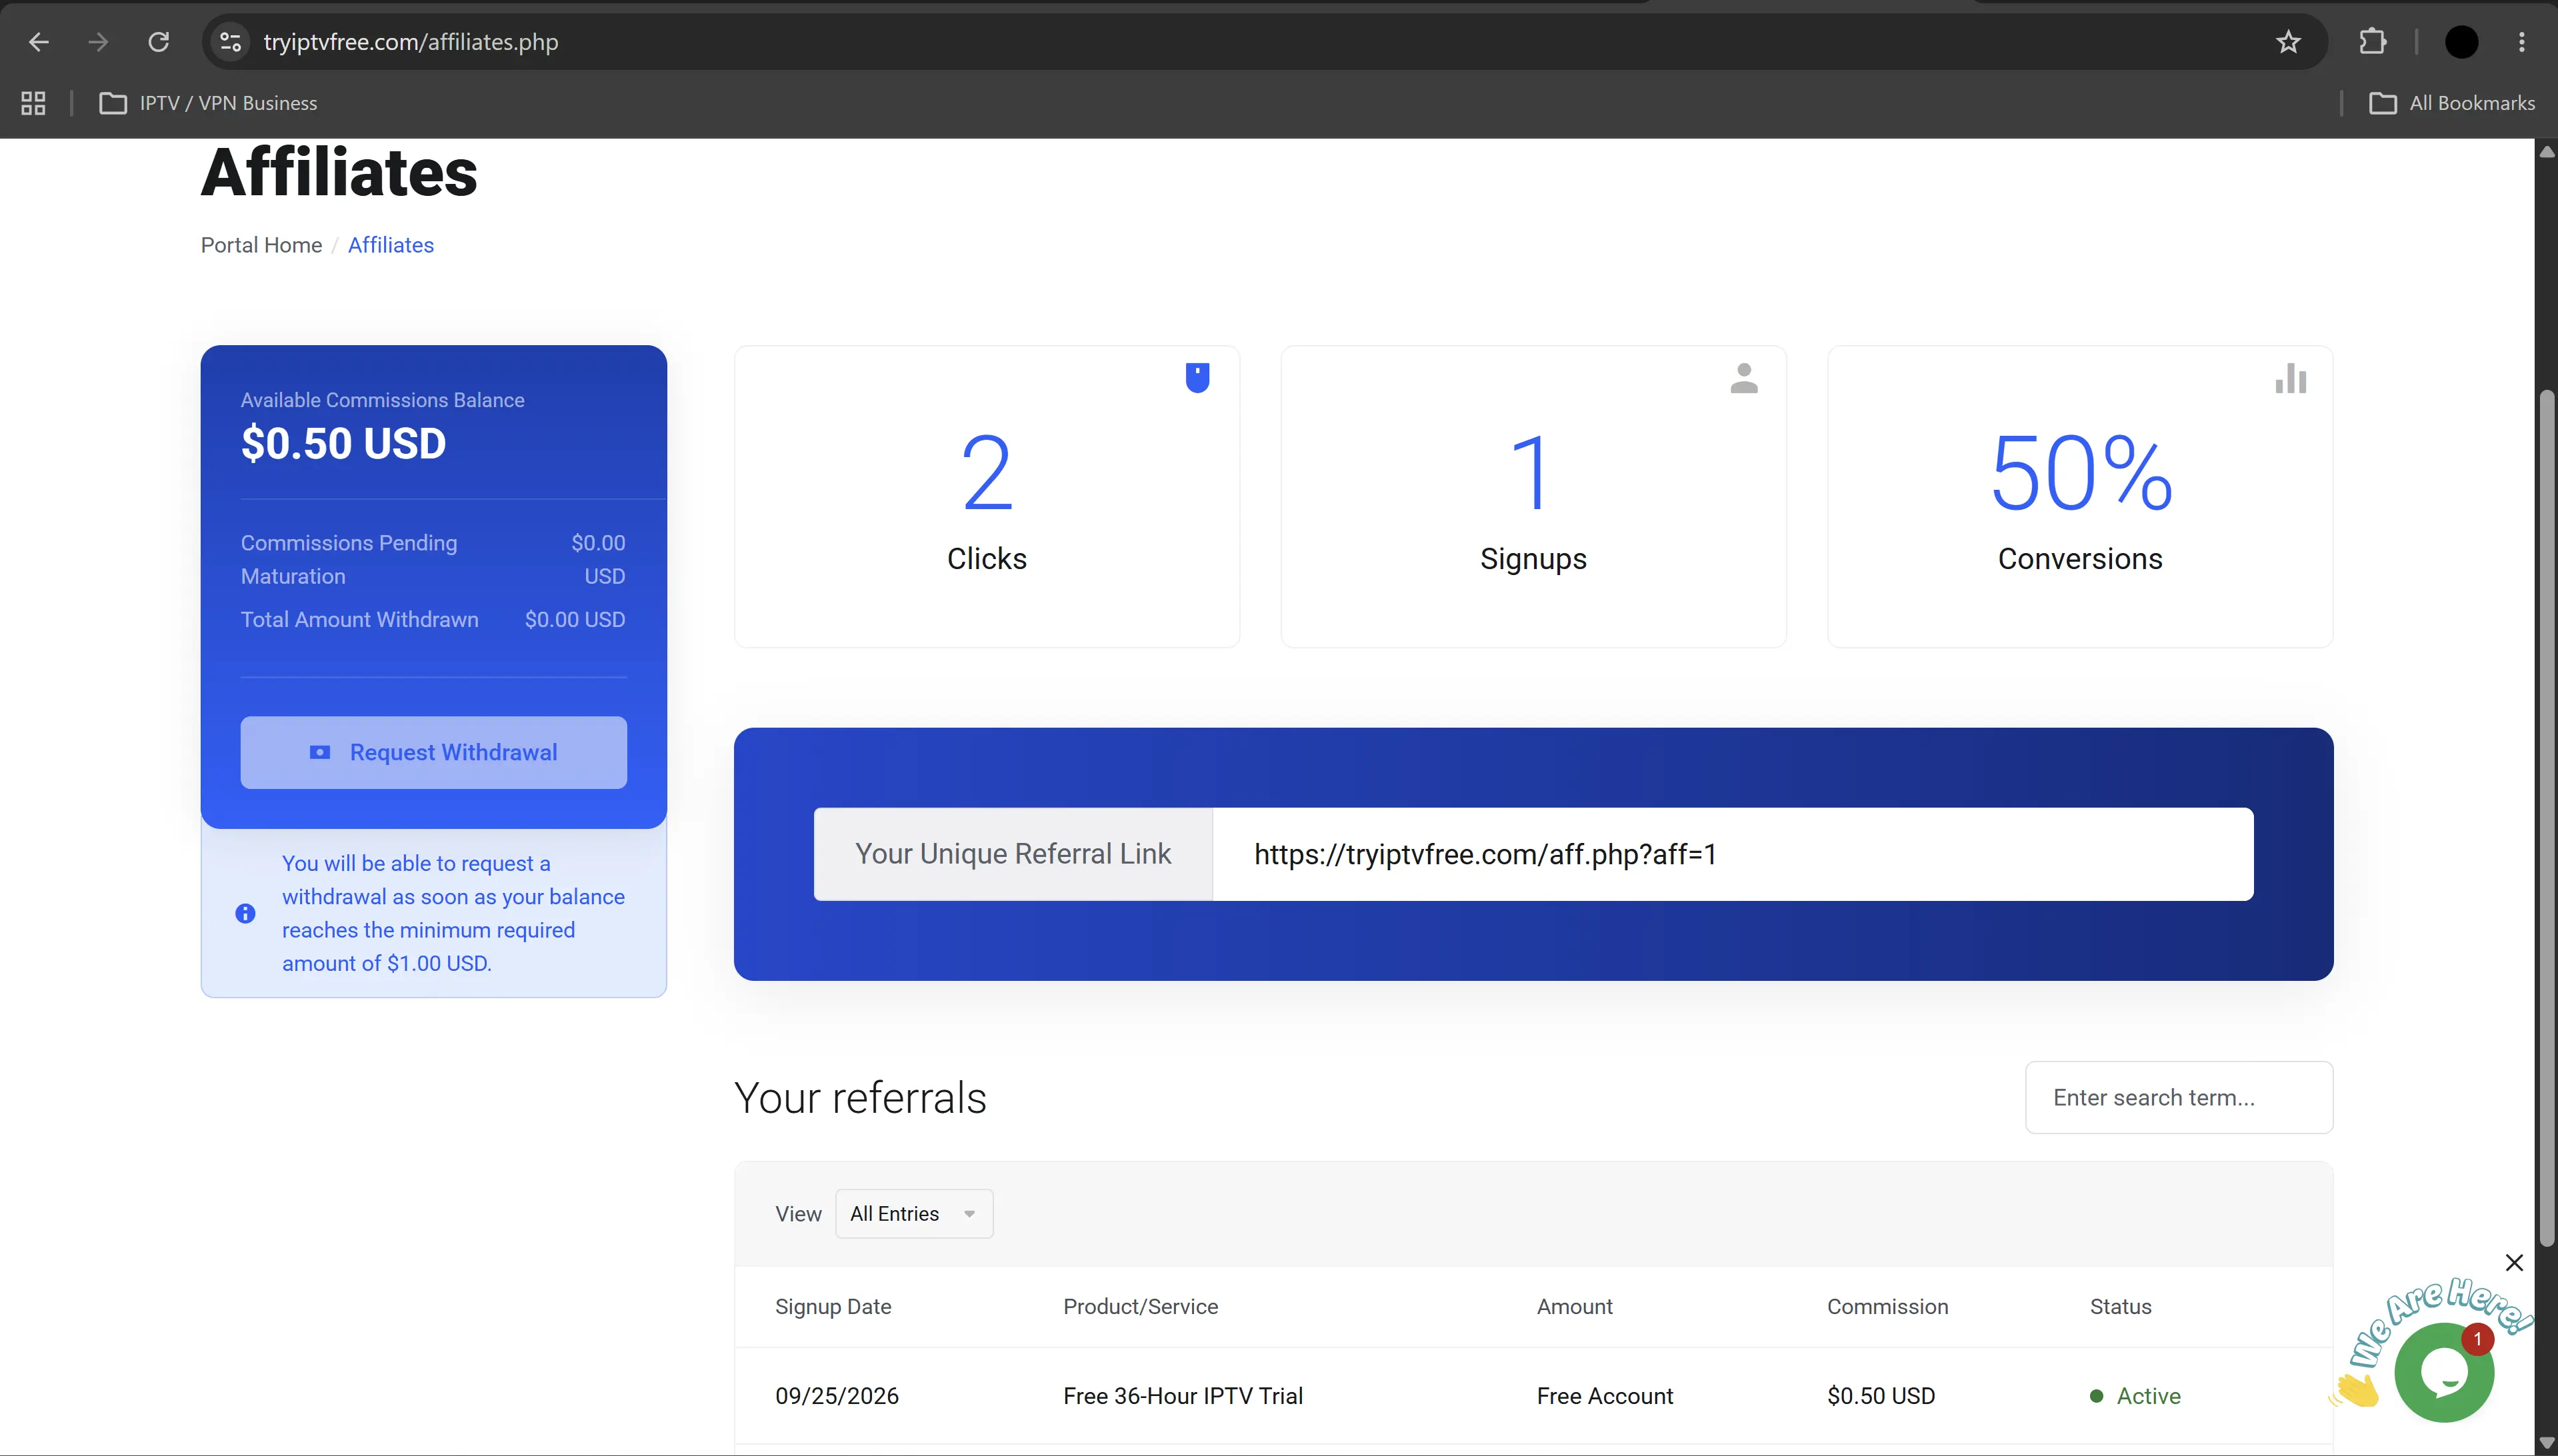Open the browser profile avatar
The image size is (2558, 1456).
(2462, 42)
